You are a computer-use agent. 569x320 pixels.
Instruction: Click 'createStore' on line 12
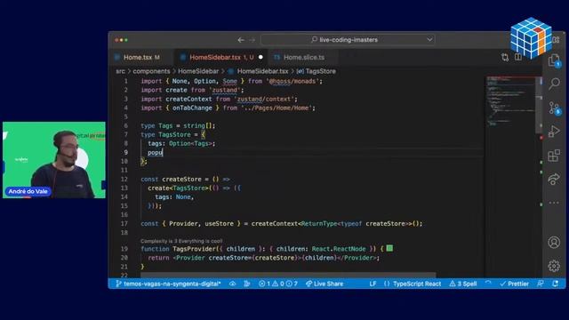181,180
